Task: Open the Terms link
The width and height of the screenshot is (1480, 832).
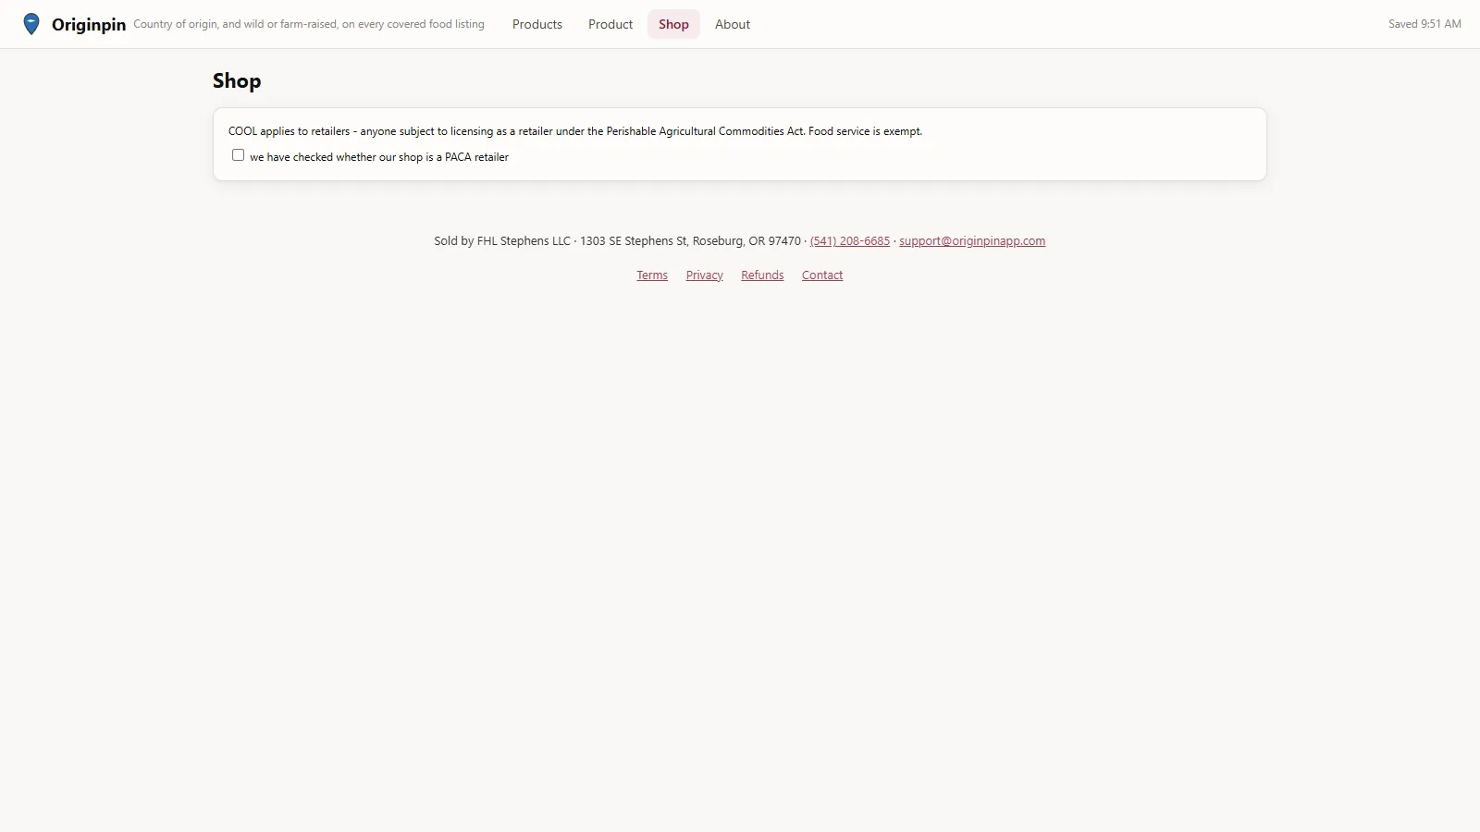Action: pos(652,275)
